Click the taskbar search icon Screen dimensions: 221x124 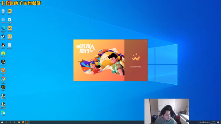(6, 122)
